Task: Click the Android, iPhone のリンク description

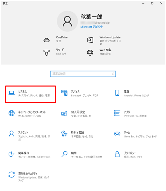Action: 136,95
